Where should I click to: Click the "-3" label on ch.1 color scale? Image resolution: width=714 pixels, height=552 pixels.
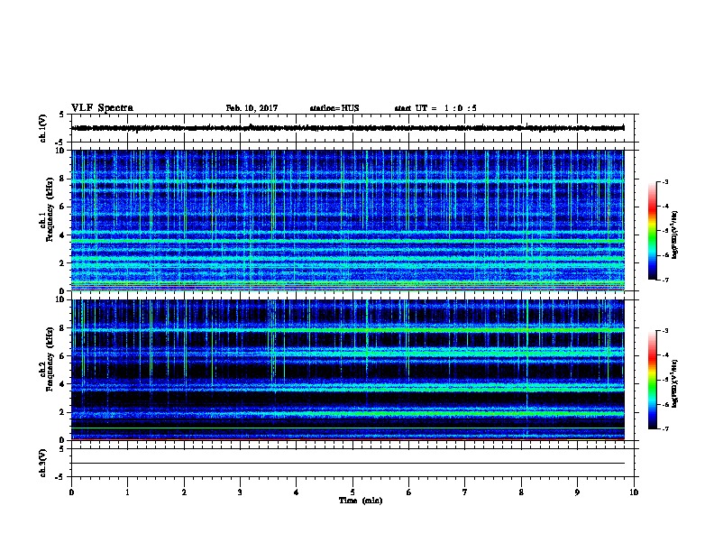[x=665, y=181]
